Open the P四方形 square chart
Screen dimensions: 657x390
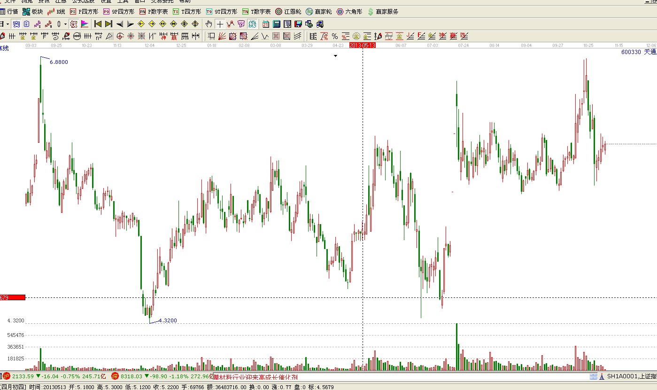tap(84, 12)
